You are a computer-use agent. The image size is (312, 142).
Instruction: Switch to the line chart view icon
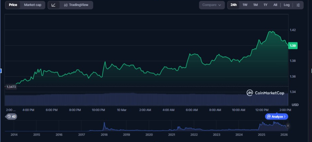coord(54,5)
